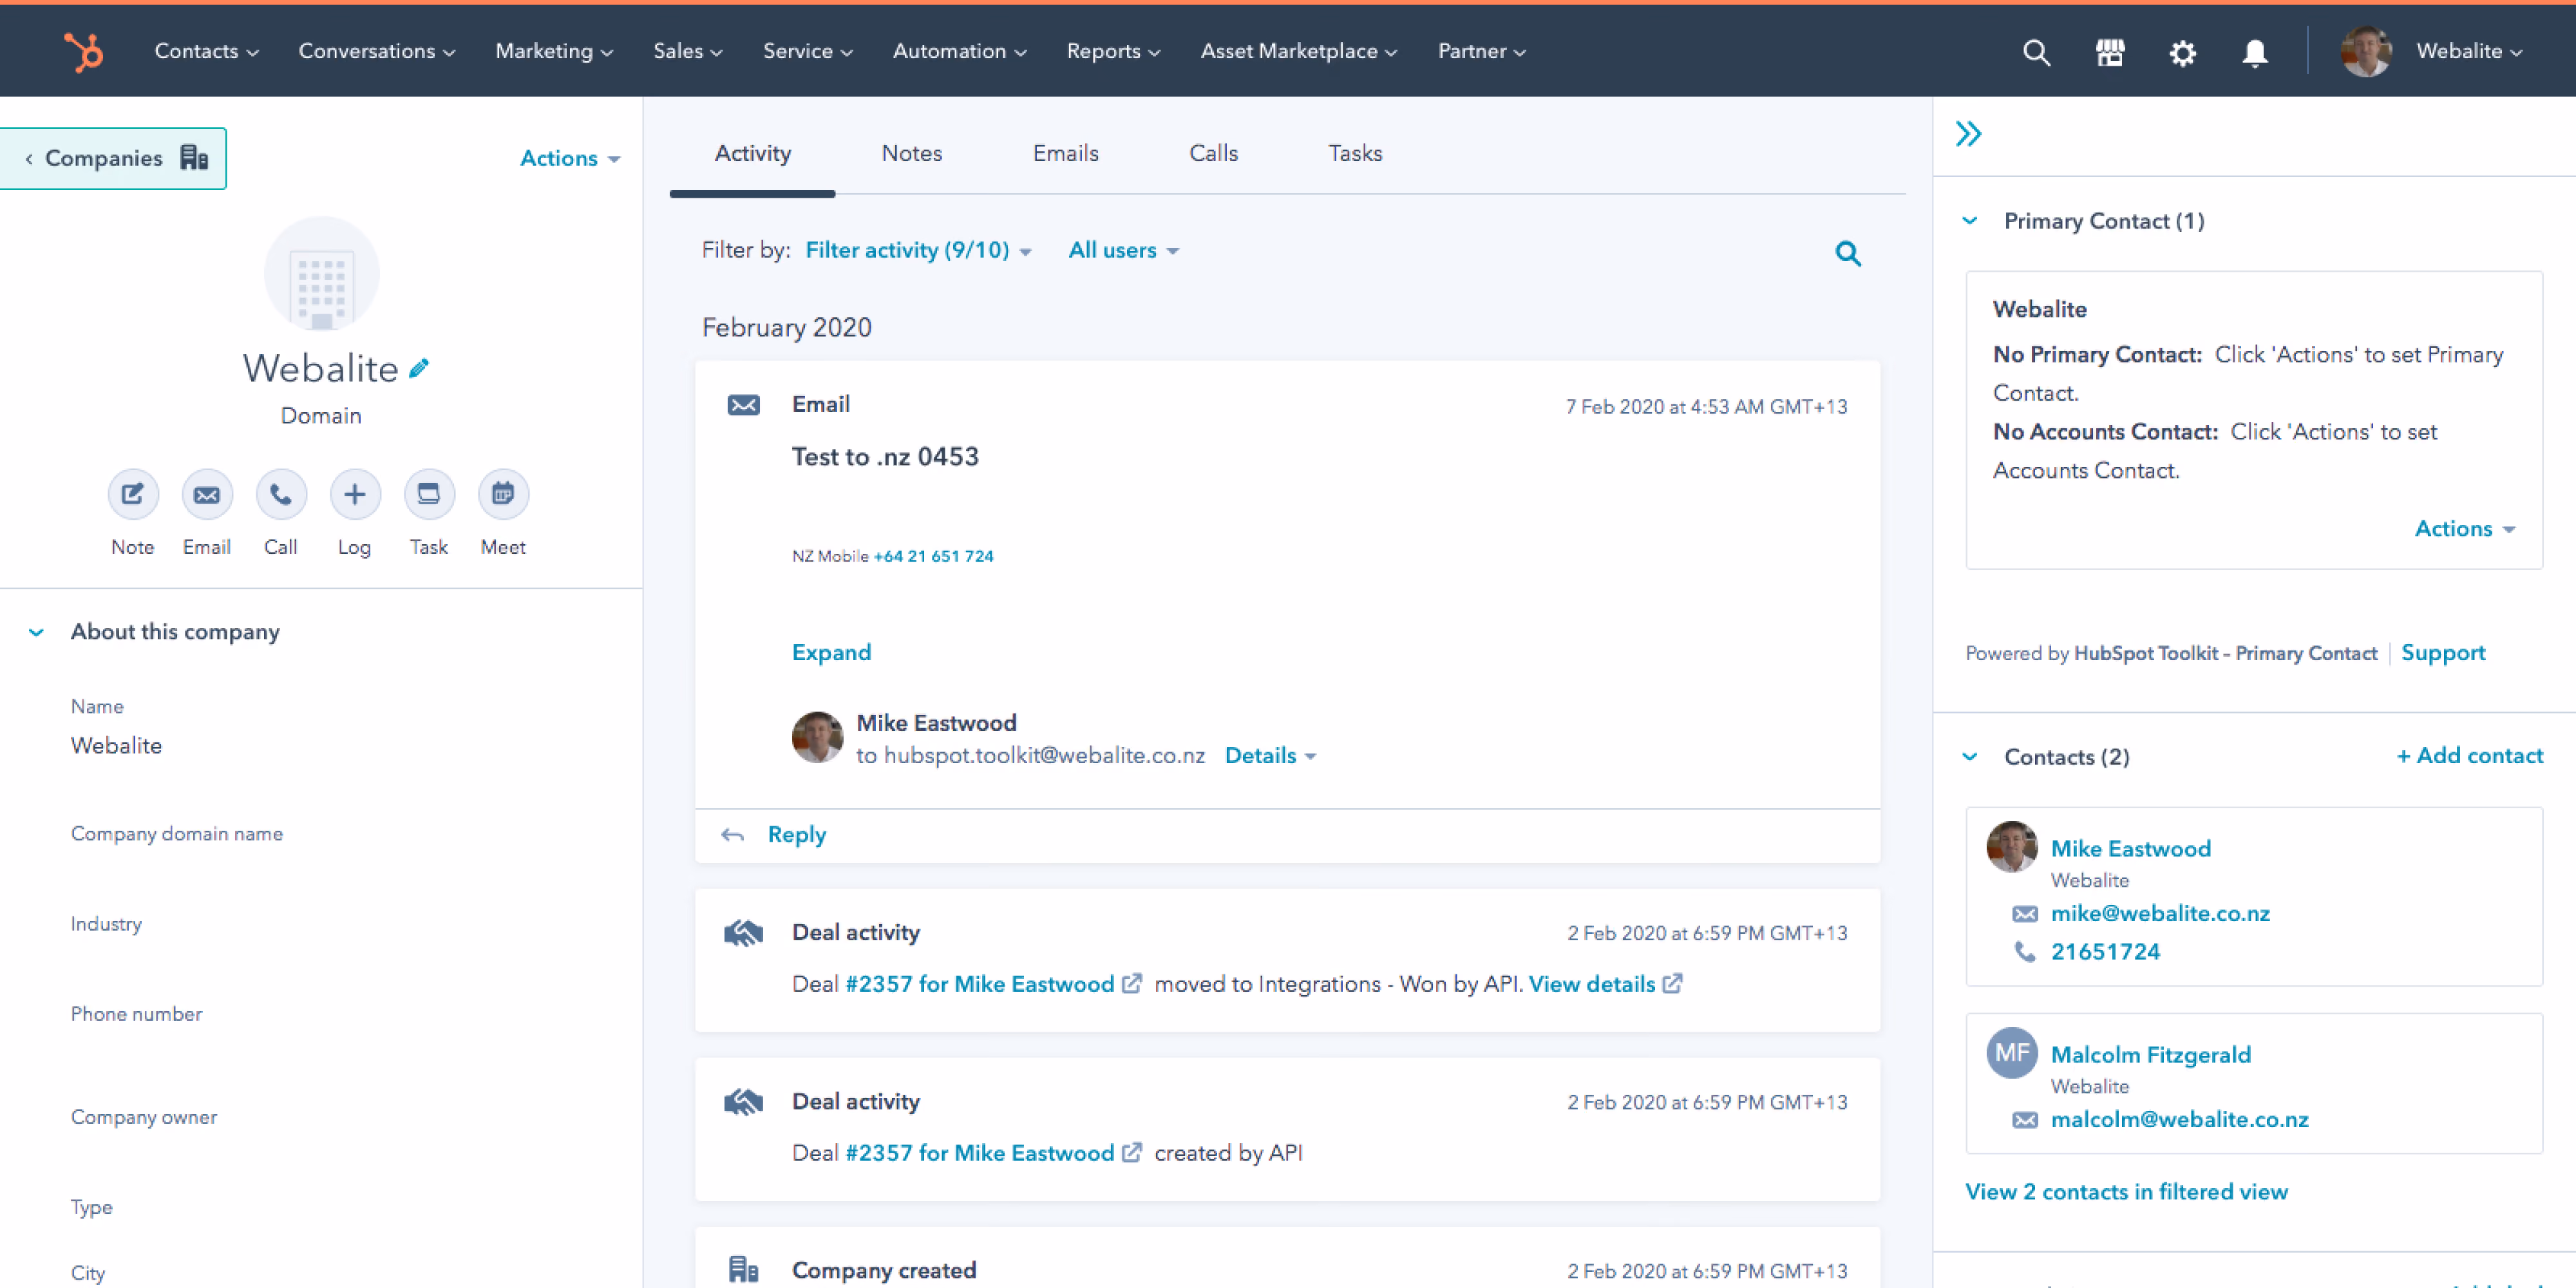The width and height of the screenshot is (2576, 1288).
Task: Open the notifications bell
Action: click(2254, 52)
